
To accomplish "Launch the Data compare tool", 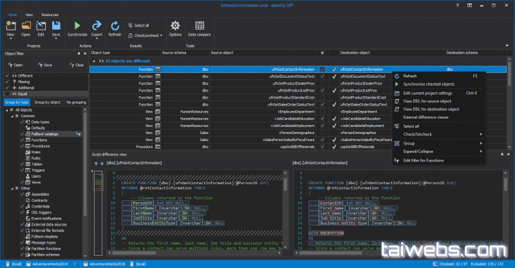I will pyautogui.click(x=201, y=26).
